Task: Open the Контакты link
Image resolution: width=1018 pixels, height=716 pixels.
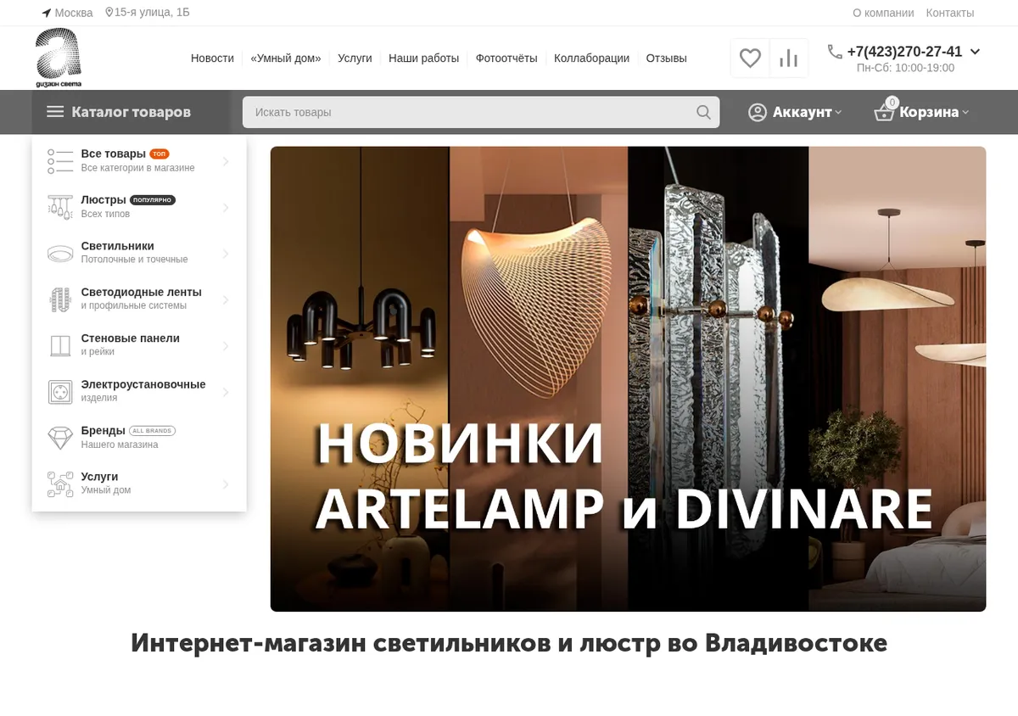Action: click(950, 13)
